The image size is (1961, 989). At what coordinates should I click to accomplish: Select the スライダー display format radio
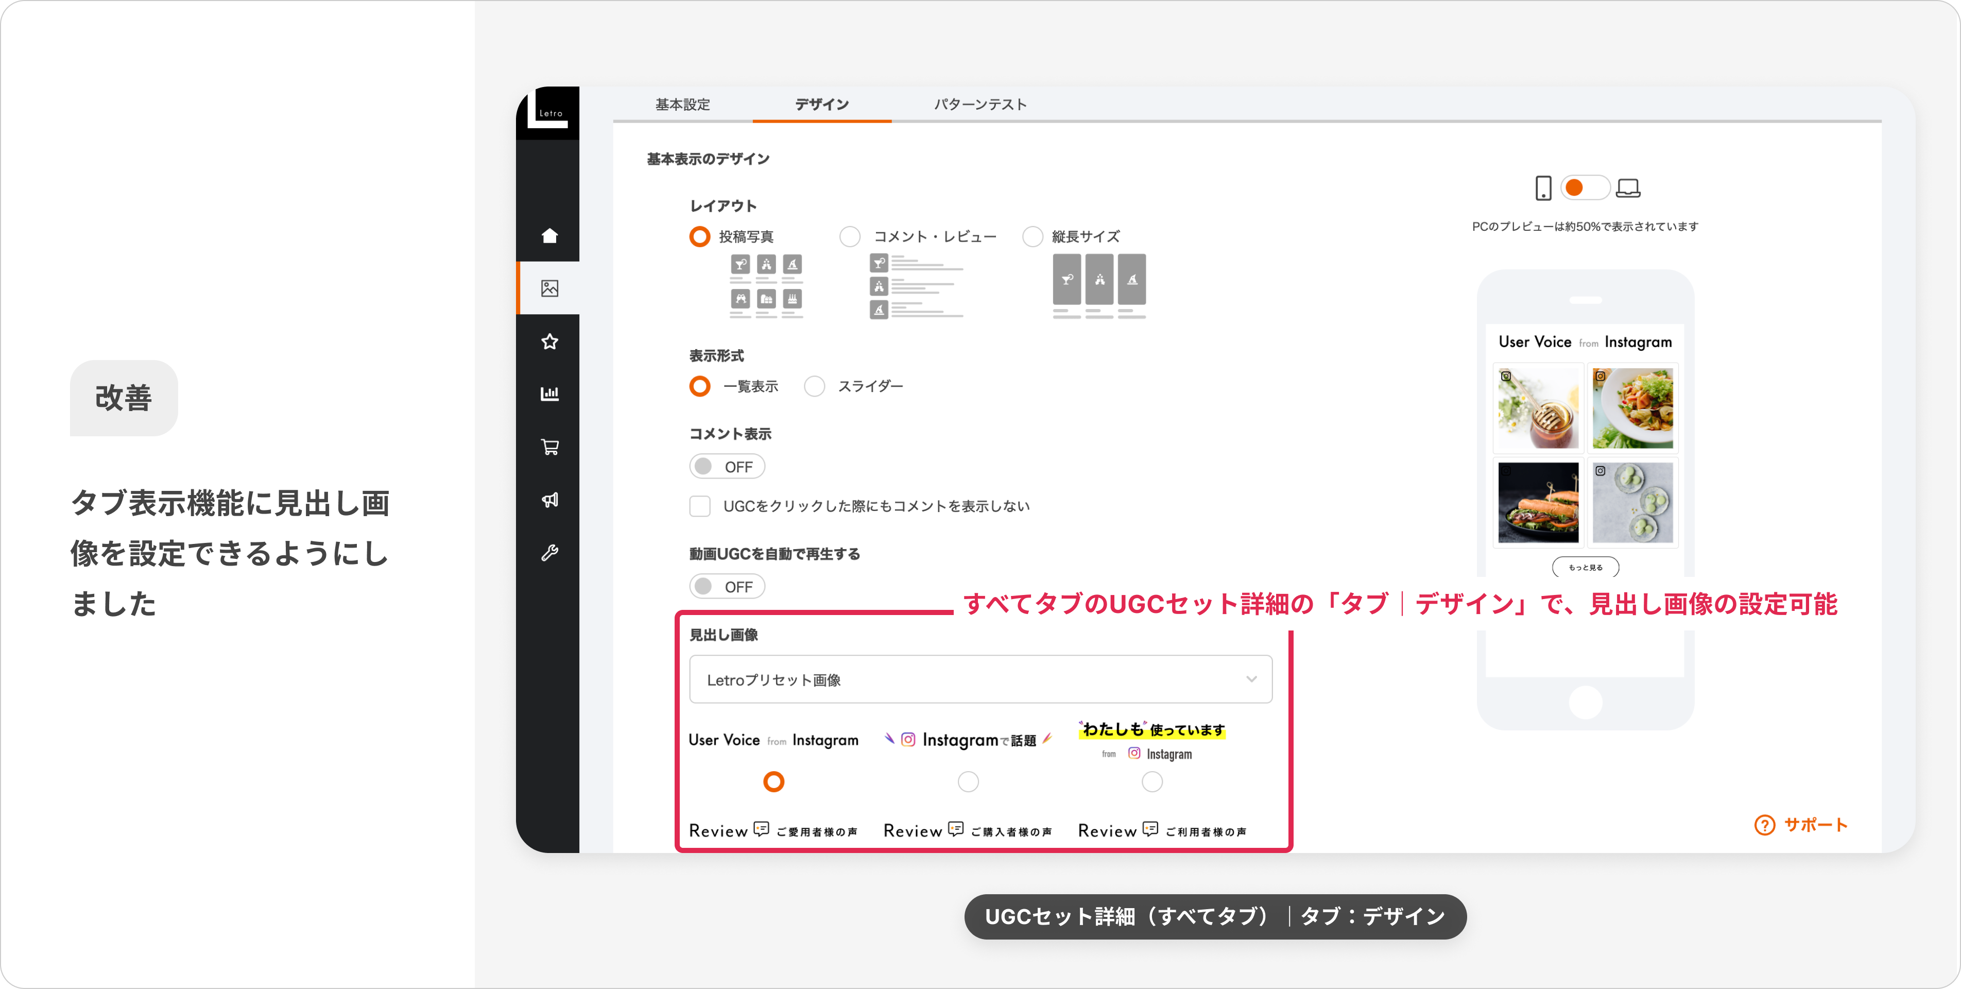coord(815,386)
